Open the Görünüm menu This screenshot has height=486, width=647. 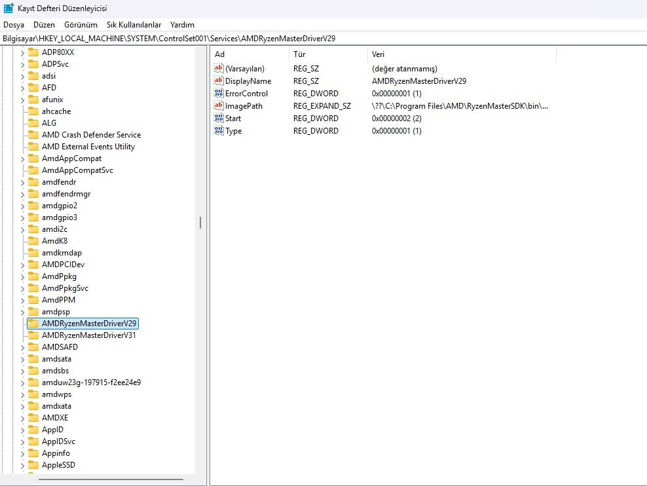(x=81, y=25)
